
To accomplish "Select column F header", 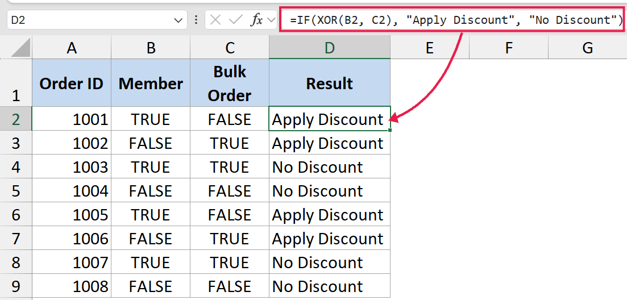I will pos(508,48).
